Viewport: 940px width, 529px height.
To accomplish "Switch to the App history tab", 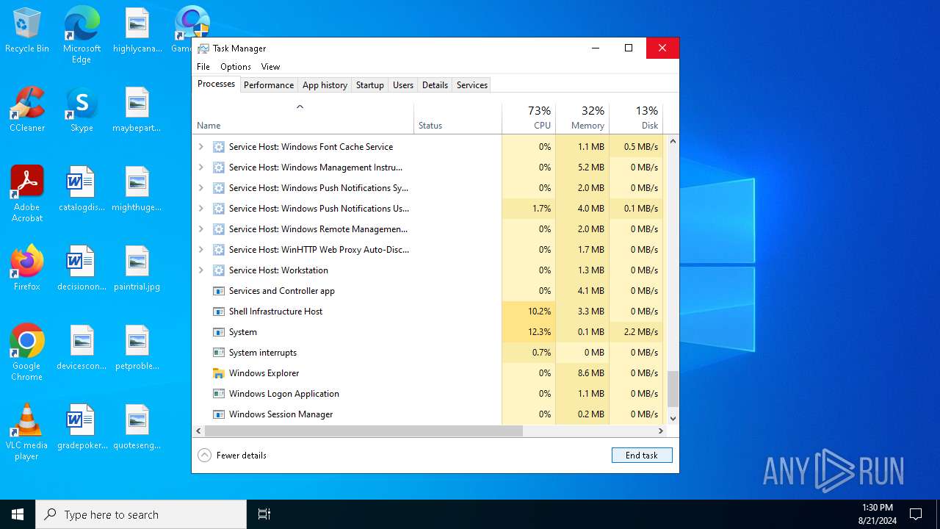I will coord(325,85).
